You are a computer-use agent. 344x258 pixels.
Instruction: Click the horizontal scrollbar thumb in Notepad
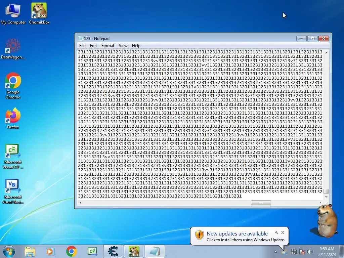tap(261, 203)
